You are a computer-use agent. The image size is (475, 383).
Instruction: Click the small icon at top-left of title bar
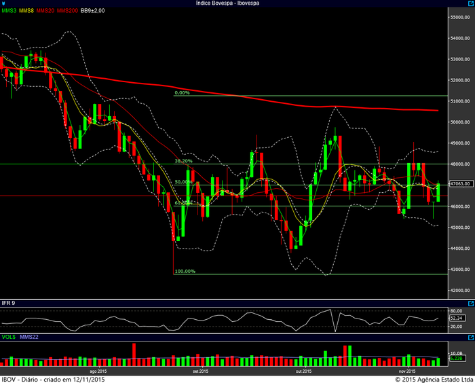pos(4,3)
